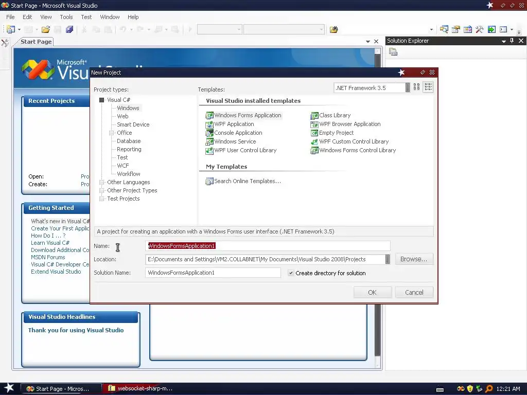Select Smart Device project type
527x395 pixels.
coord(133,124)
